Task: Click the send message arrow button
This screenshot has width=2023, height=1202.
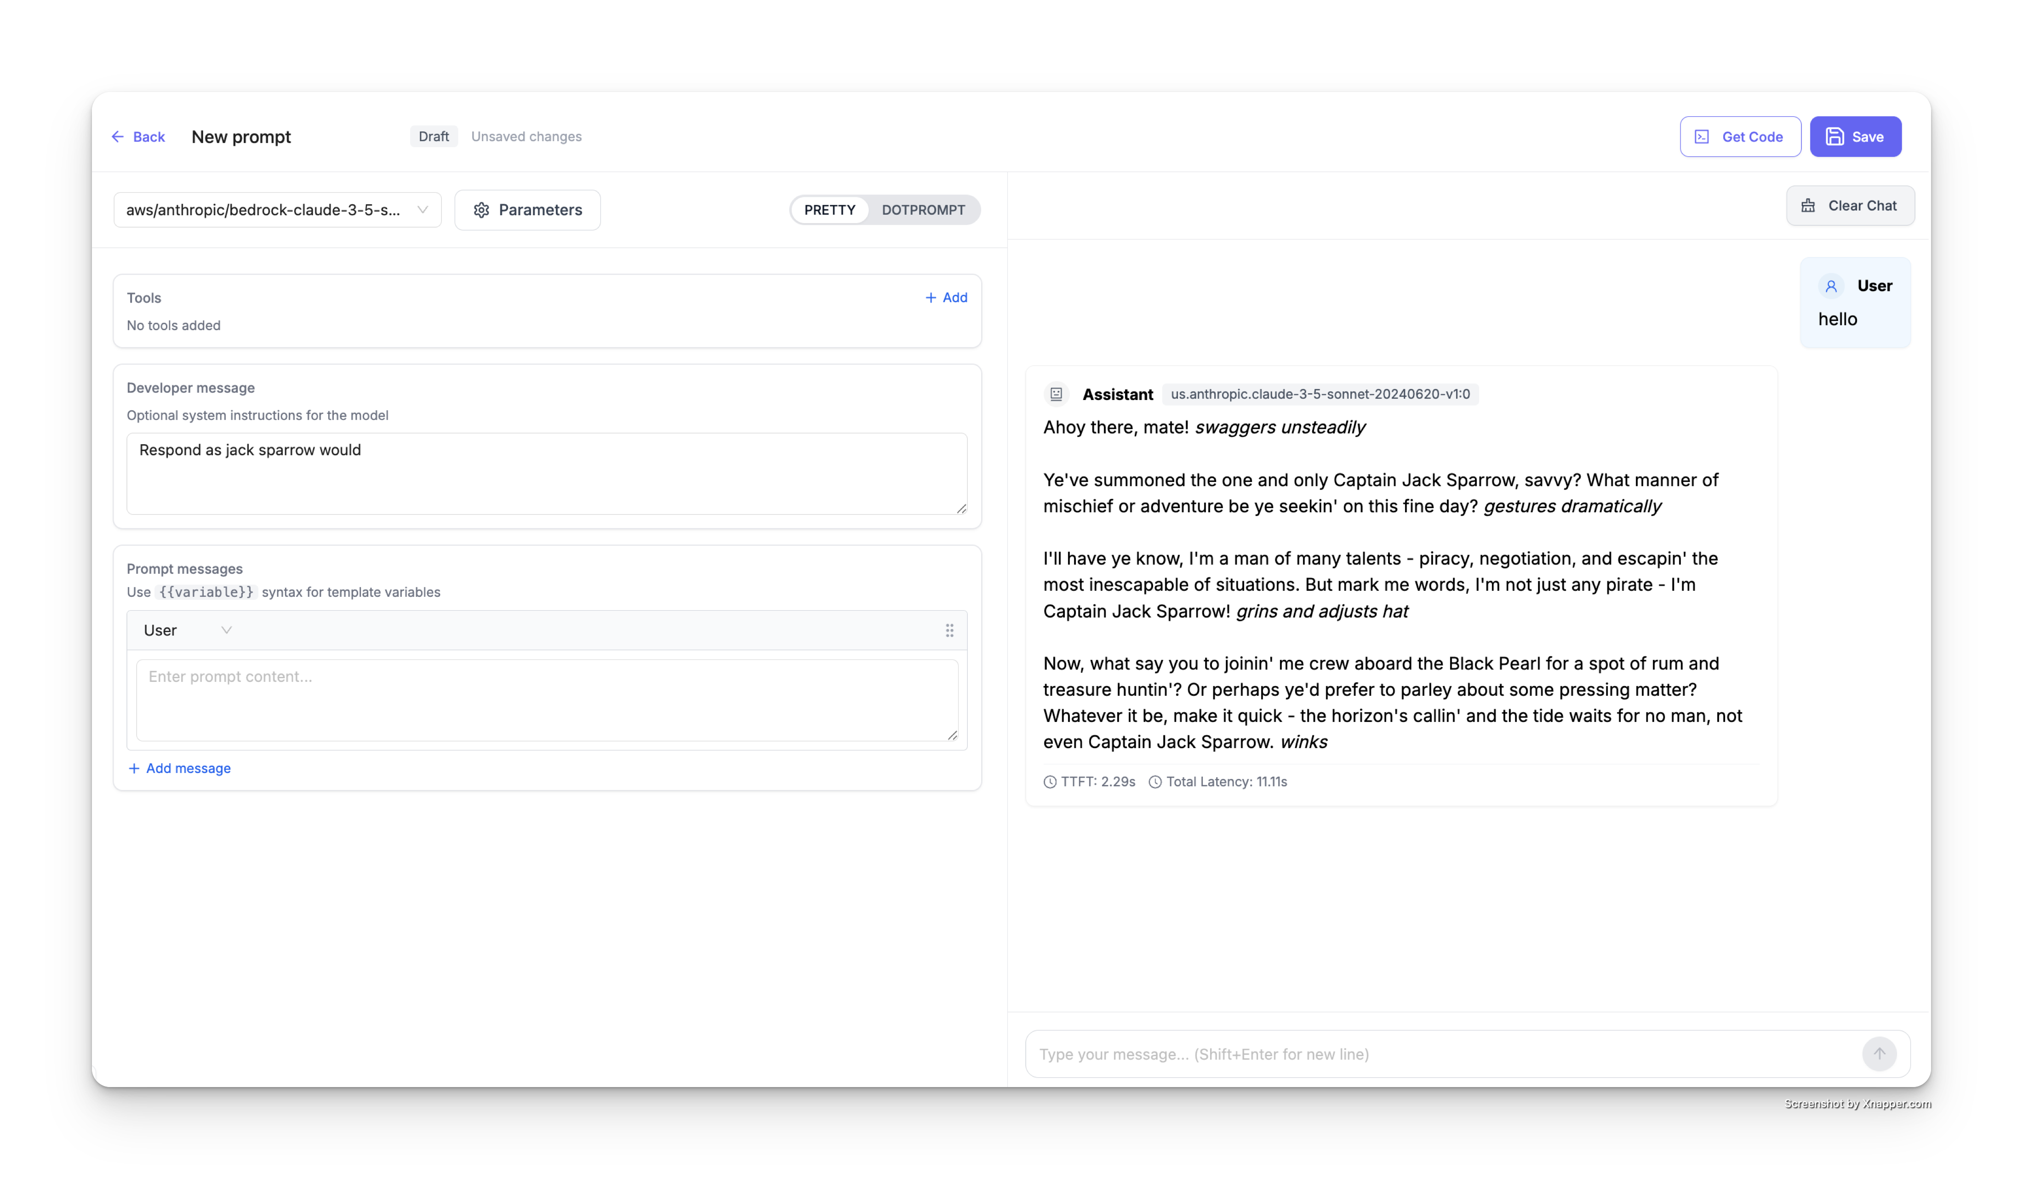Action: (1879, 1054)
